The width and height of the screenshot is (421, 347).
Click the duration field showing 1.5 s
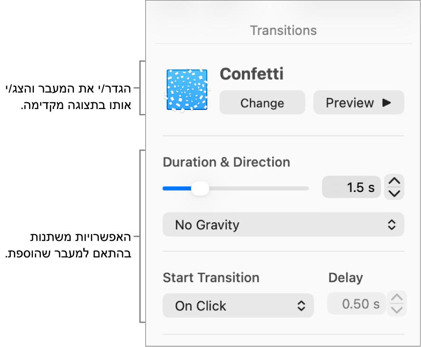(x=352, y=187)
